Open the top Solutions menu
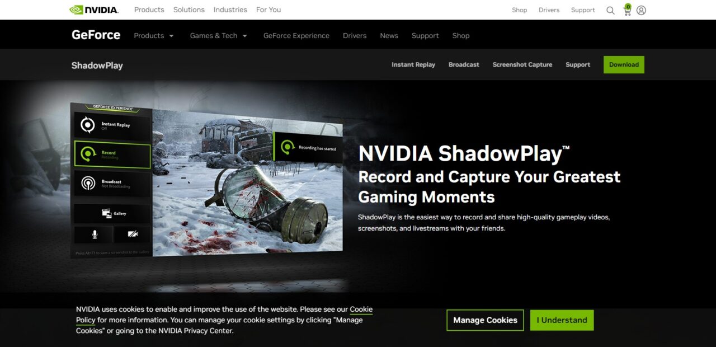The image size is (716, 347). pos(189,10)
